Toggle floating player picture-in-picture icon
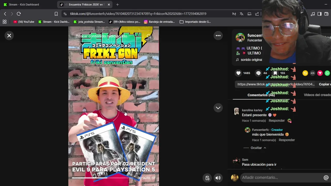 [207, 178]
